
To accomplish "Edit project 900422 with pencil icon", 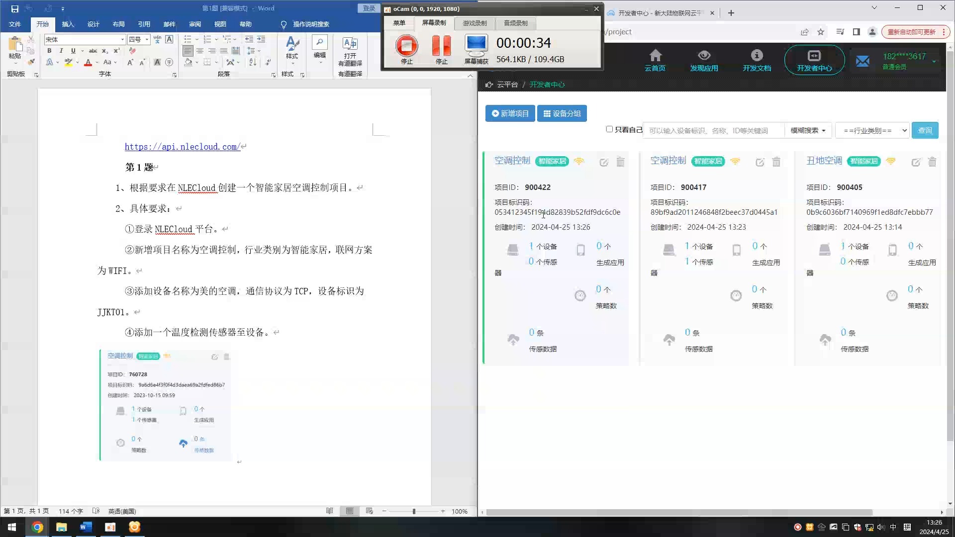I will tap(604, 162).
